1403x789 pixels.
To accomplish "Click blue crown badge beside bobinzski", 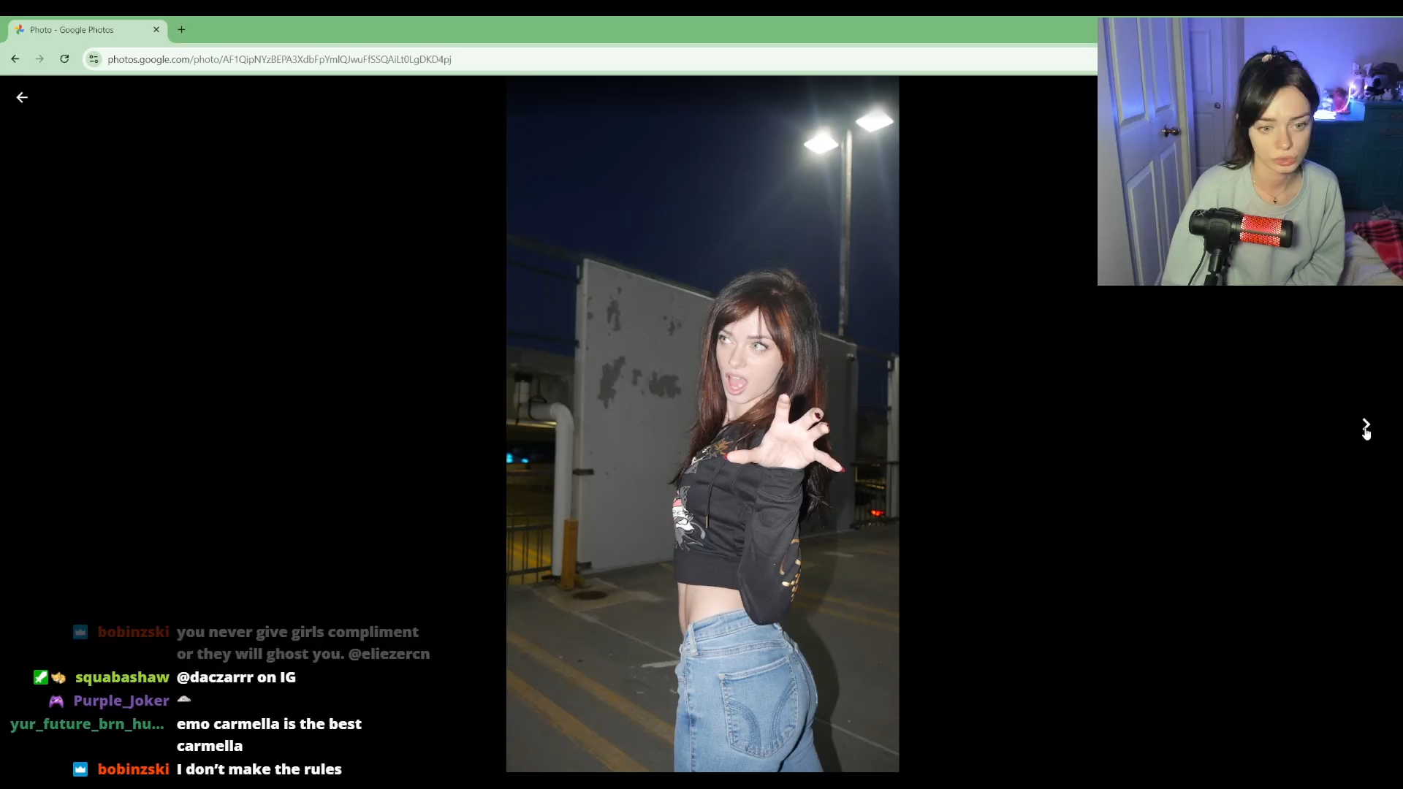I will click(80, 769).
